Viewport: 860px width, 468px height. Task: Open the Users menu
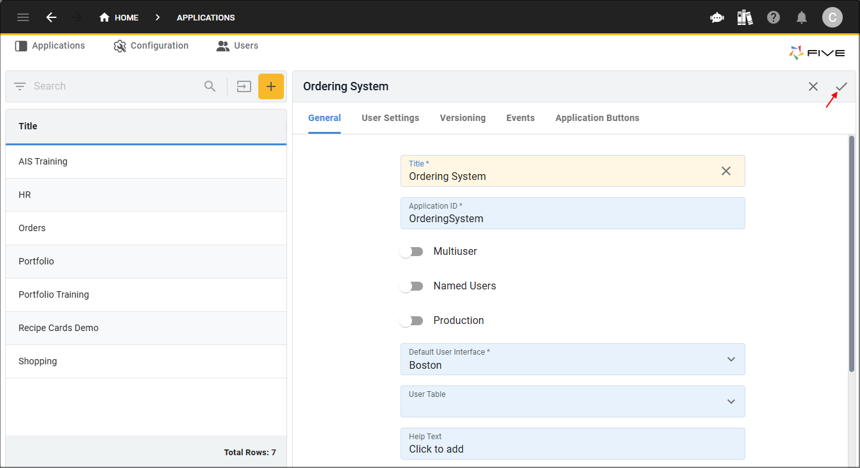237,46
